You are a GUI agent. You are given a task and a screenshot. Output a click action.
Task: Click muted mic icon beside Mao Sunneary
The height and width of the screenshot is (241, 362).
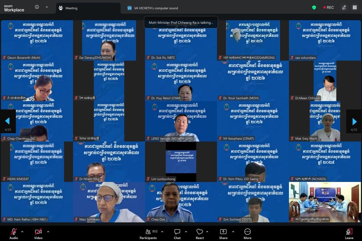point(76,219)
